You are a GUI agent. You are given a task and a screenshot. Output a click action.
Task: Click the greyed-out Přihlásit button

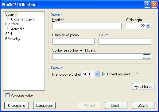point(89,106)
